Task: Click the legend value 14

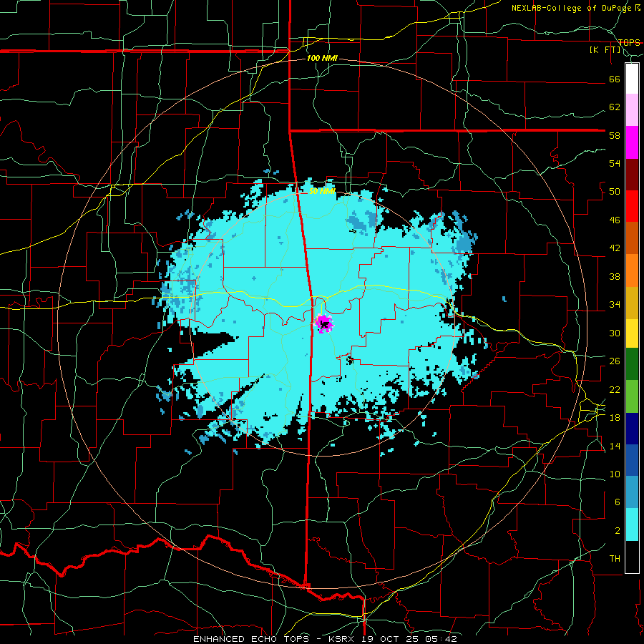Action: (x=615, y=446)
